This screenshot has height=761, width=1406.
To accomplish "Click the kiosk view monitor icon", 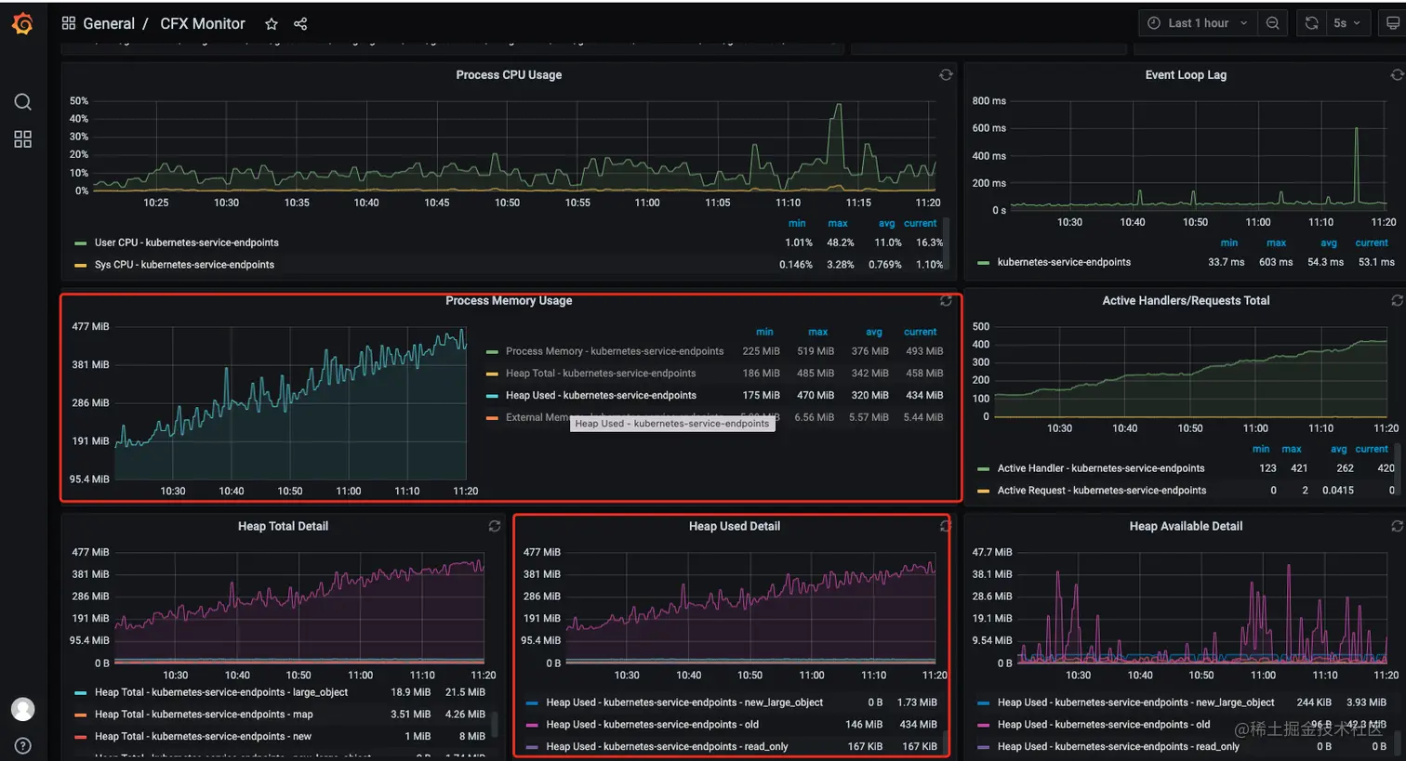I will click(1392, 23).
